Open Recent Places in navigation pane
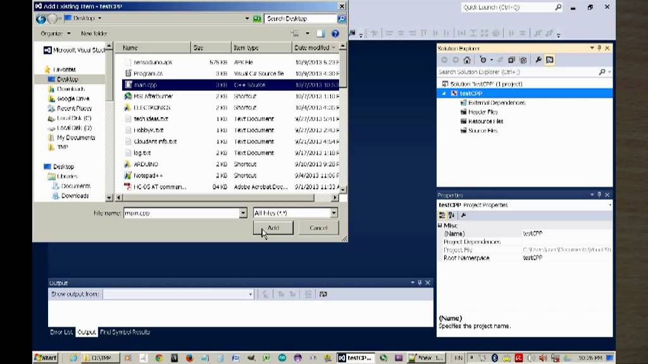This screenshot has height=364, width=648. point(74,109)
